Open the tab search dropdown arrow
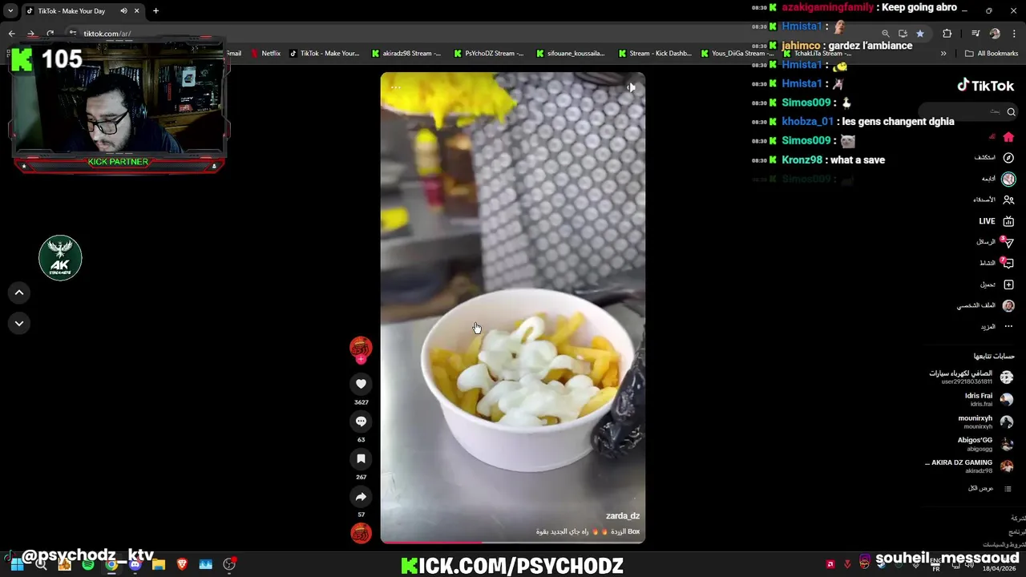The height and width of the screenshot is (577, 1026). click(x=10, y=11)
